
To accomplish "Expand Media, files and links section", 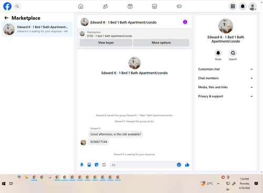I will 226,87.
